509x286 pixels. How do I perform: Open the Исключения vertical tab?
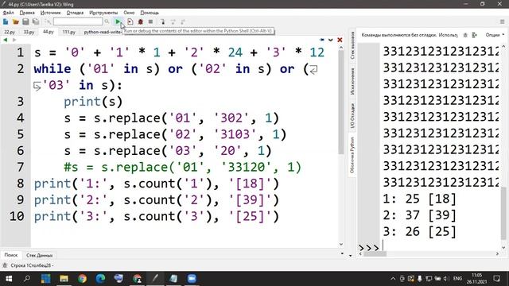pyautogui.click(x=352, y=81)
